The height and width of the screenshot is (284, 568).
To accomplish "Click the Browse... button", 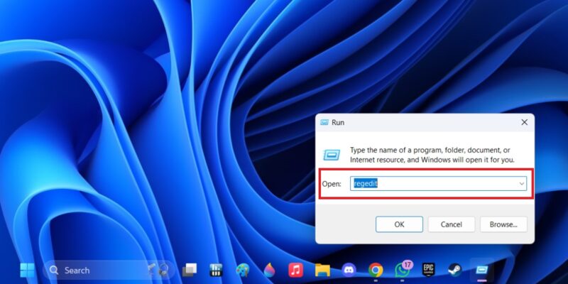I will coord(503,224).
